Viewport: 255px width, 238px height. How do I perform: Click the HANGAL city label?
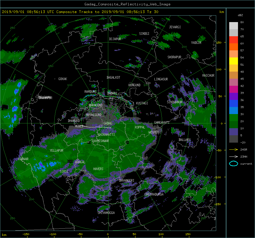pyautogui.click(x=80, y=162)
